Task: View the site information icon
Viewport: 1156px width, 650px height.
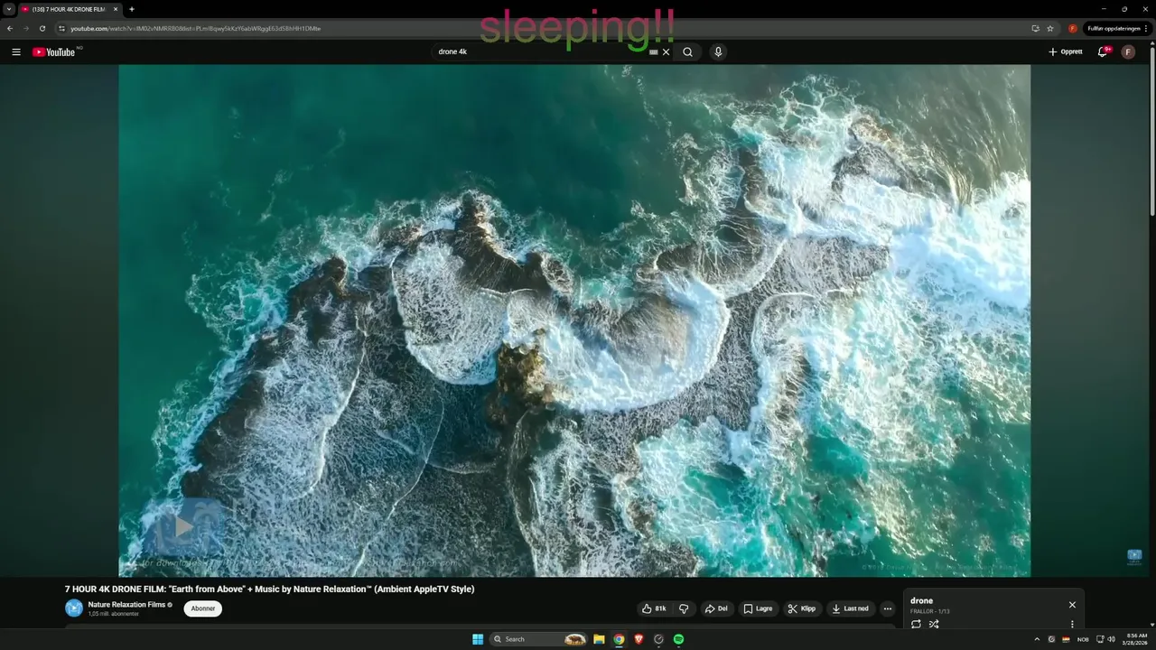Action: pyautogui.click(x=61, y=28)
